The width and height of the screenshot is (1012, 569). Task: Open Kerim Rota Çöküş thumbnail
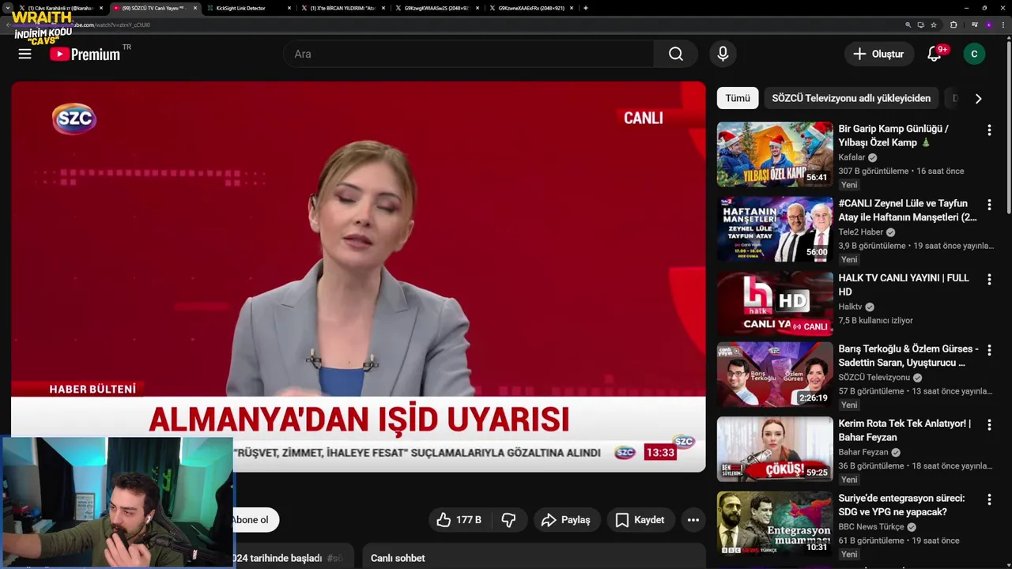pos(775,449)
